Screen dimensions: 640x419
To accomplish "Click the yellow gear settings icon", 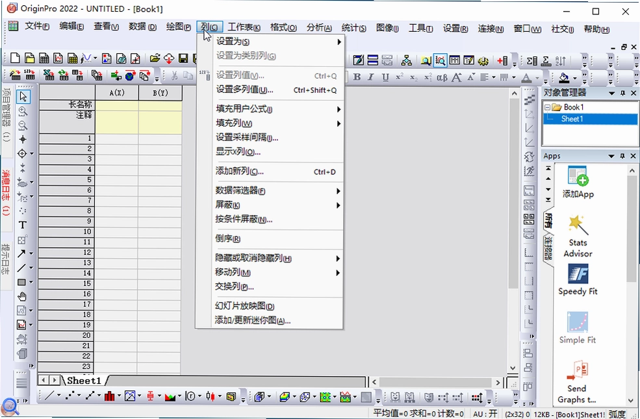I will click(483, 61).
